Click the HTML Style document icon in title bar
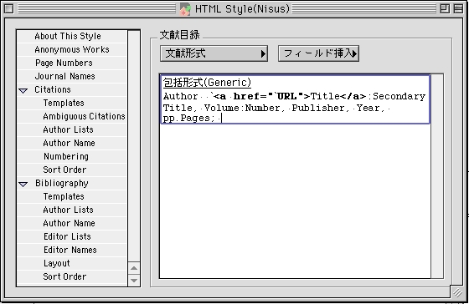The image size is (469, 304). (x=185, y=9)
